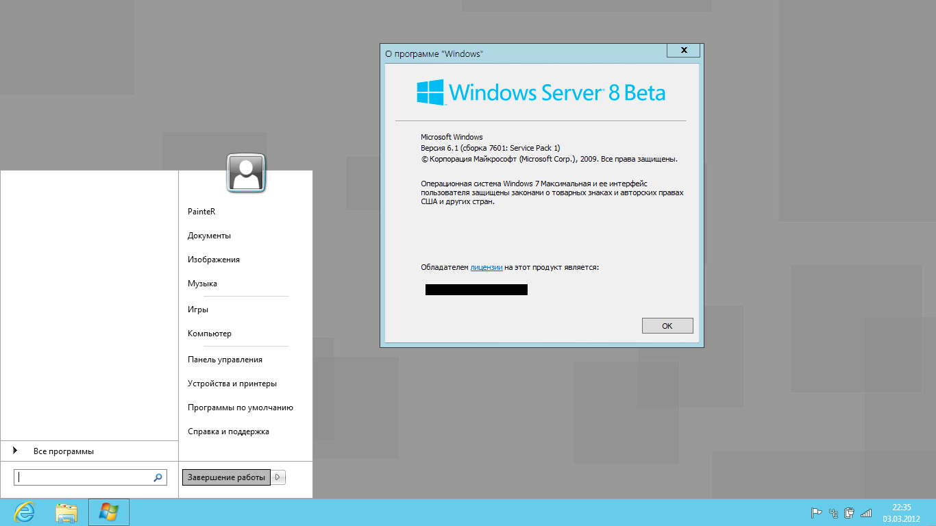Click the Завершение работы button
Viewport: 936px width, 526px height.
(x=226, y=477)
